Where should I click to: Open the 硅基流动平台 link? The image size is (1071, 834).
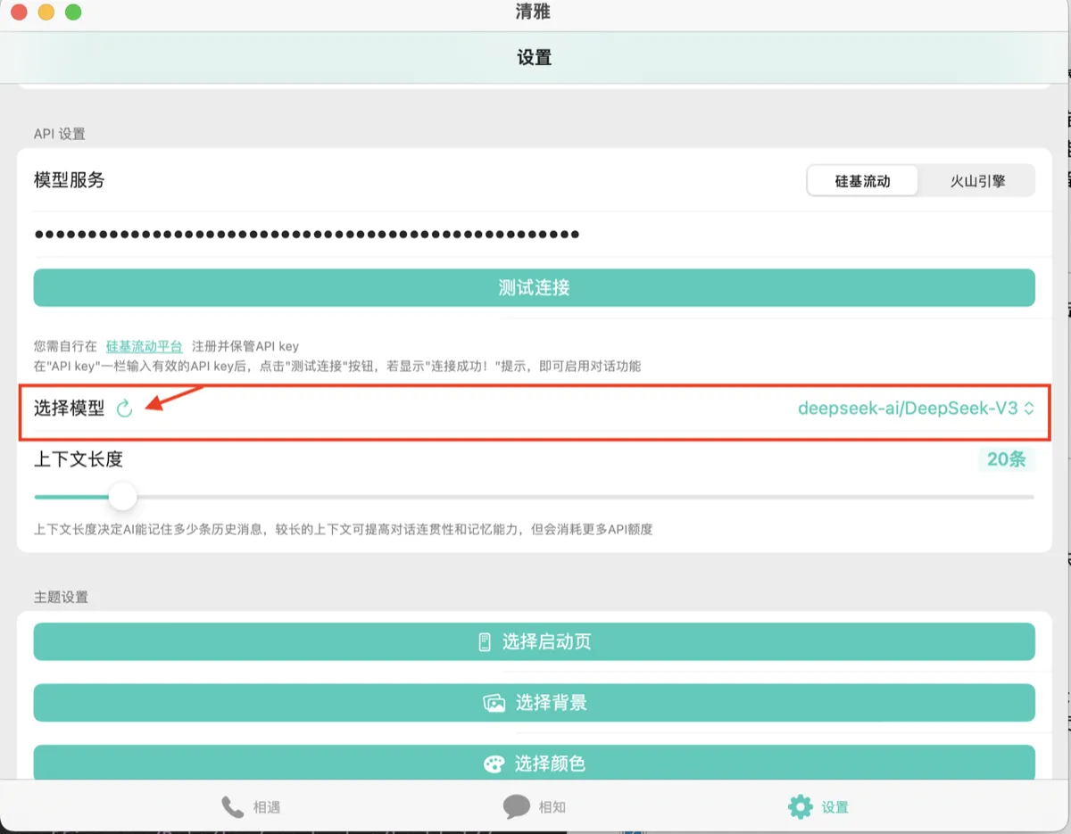tap(144, 346)
